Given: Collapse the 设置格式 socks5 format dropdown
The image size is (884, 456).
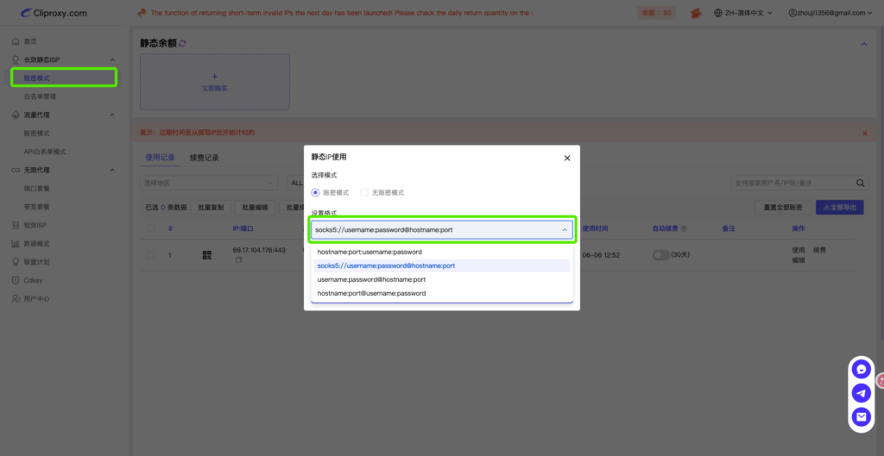Looking at the screenshot, I should [x=441, y=229].
